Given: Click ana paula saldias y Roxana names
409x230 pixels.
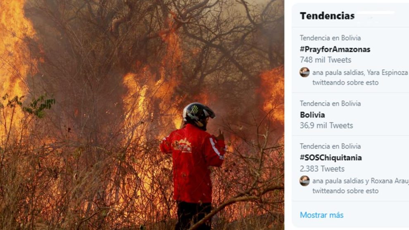Looking at the screenshot, I should (361, 181).
